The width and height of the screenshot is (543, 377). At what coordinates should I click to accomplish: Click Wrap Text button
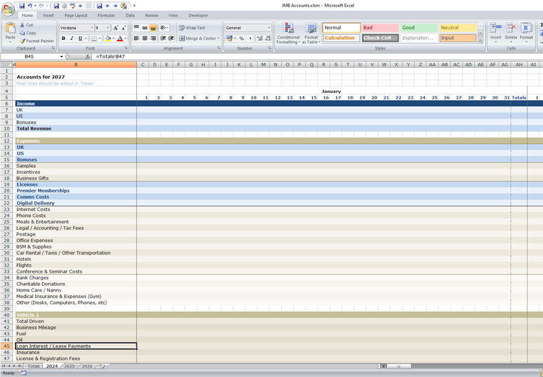coord(192,28)
